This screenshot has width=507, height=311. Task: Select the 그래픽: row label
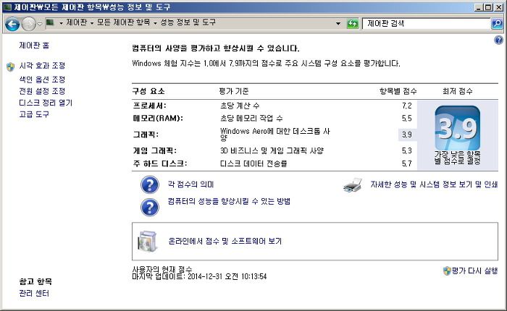(x=146, y=135)
